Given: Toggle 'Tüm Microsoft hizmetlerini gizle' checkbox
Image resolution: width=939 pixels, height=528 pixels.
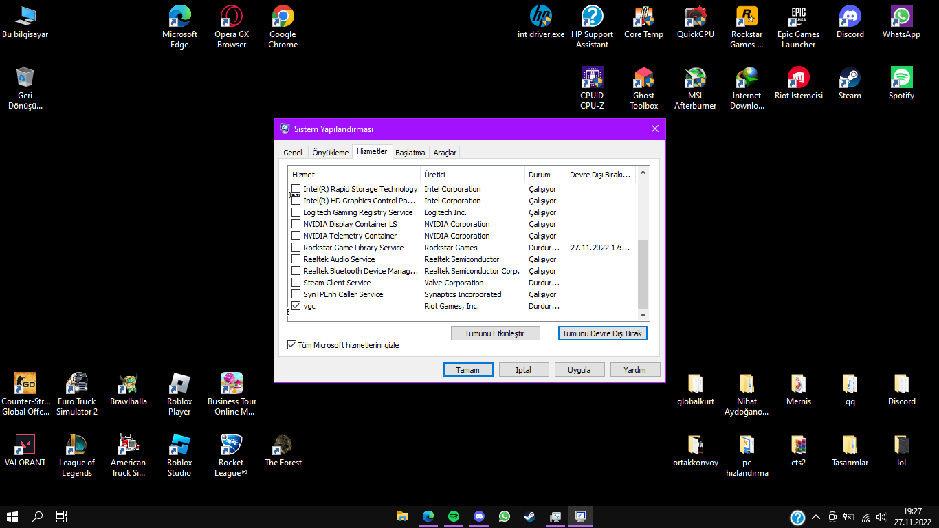Looking at the screenshot, I should (x=291, y=345).
